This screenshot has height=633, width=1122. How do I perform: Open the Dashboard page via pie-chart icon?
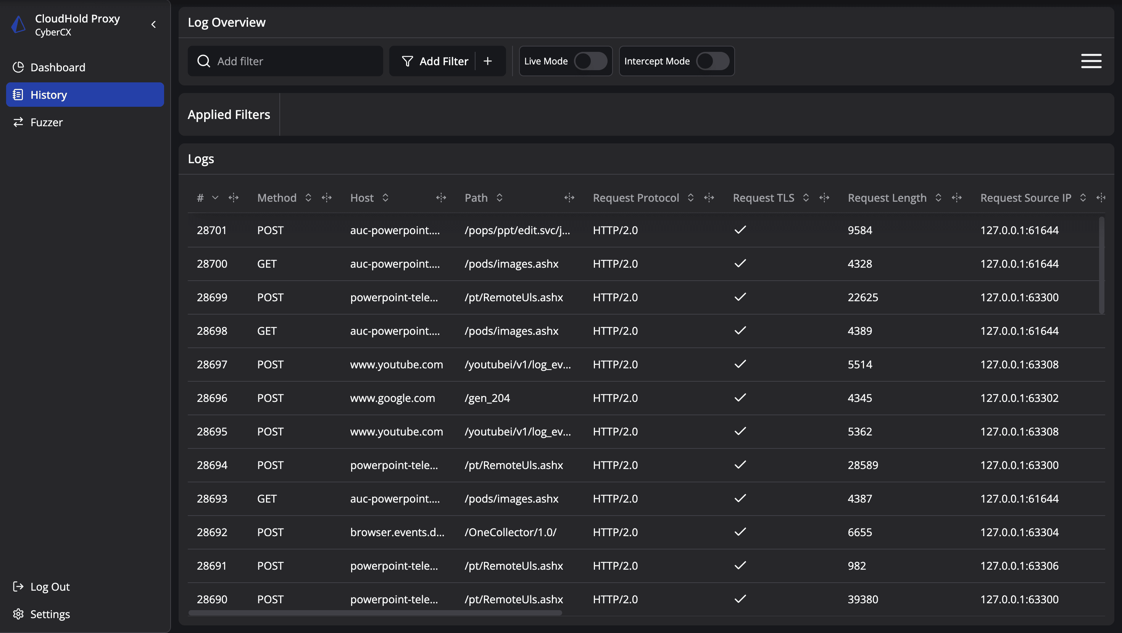point(18,67)
